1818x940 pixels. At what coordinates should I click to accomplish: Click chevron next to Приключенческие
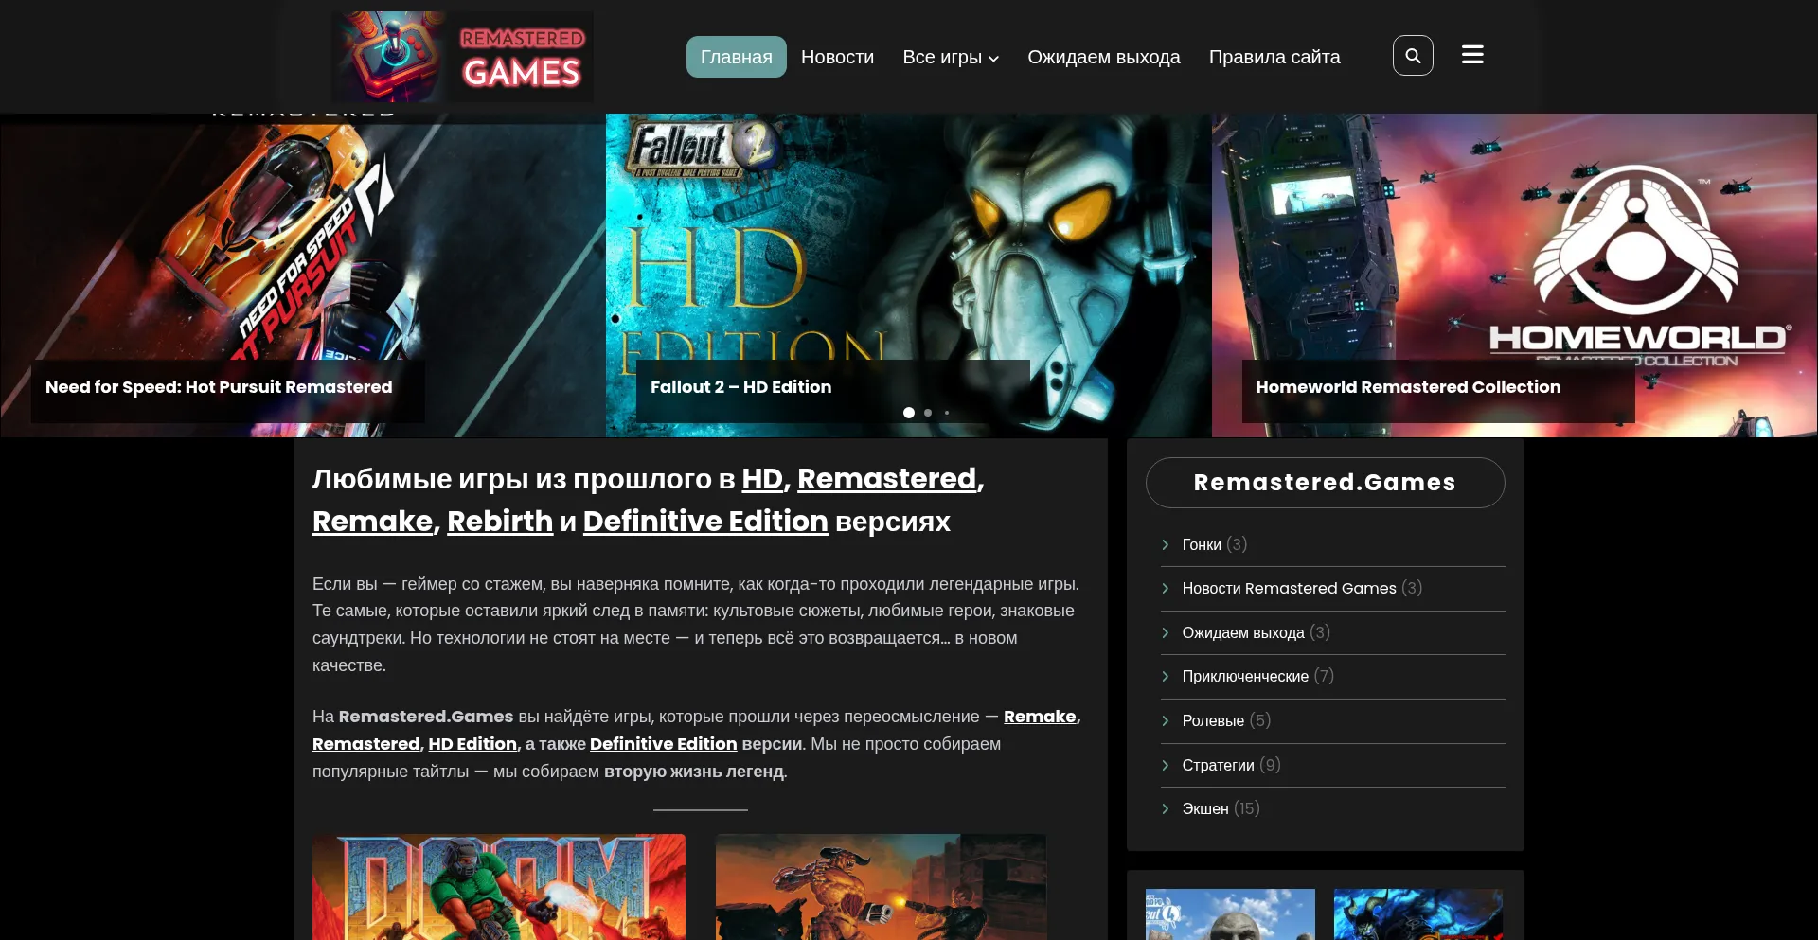(x=1166, y=676)
